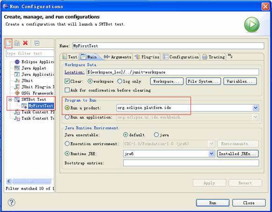This screenshot has height=212, width=272.
Task: Click the JUnit Plug-in Test icon
Action: click(x=17, y=87)
